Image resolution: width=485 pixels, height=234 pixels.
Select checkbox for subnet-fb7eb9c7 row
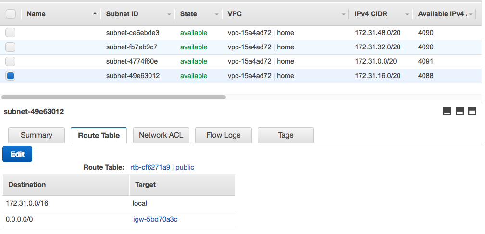11,47
